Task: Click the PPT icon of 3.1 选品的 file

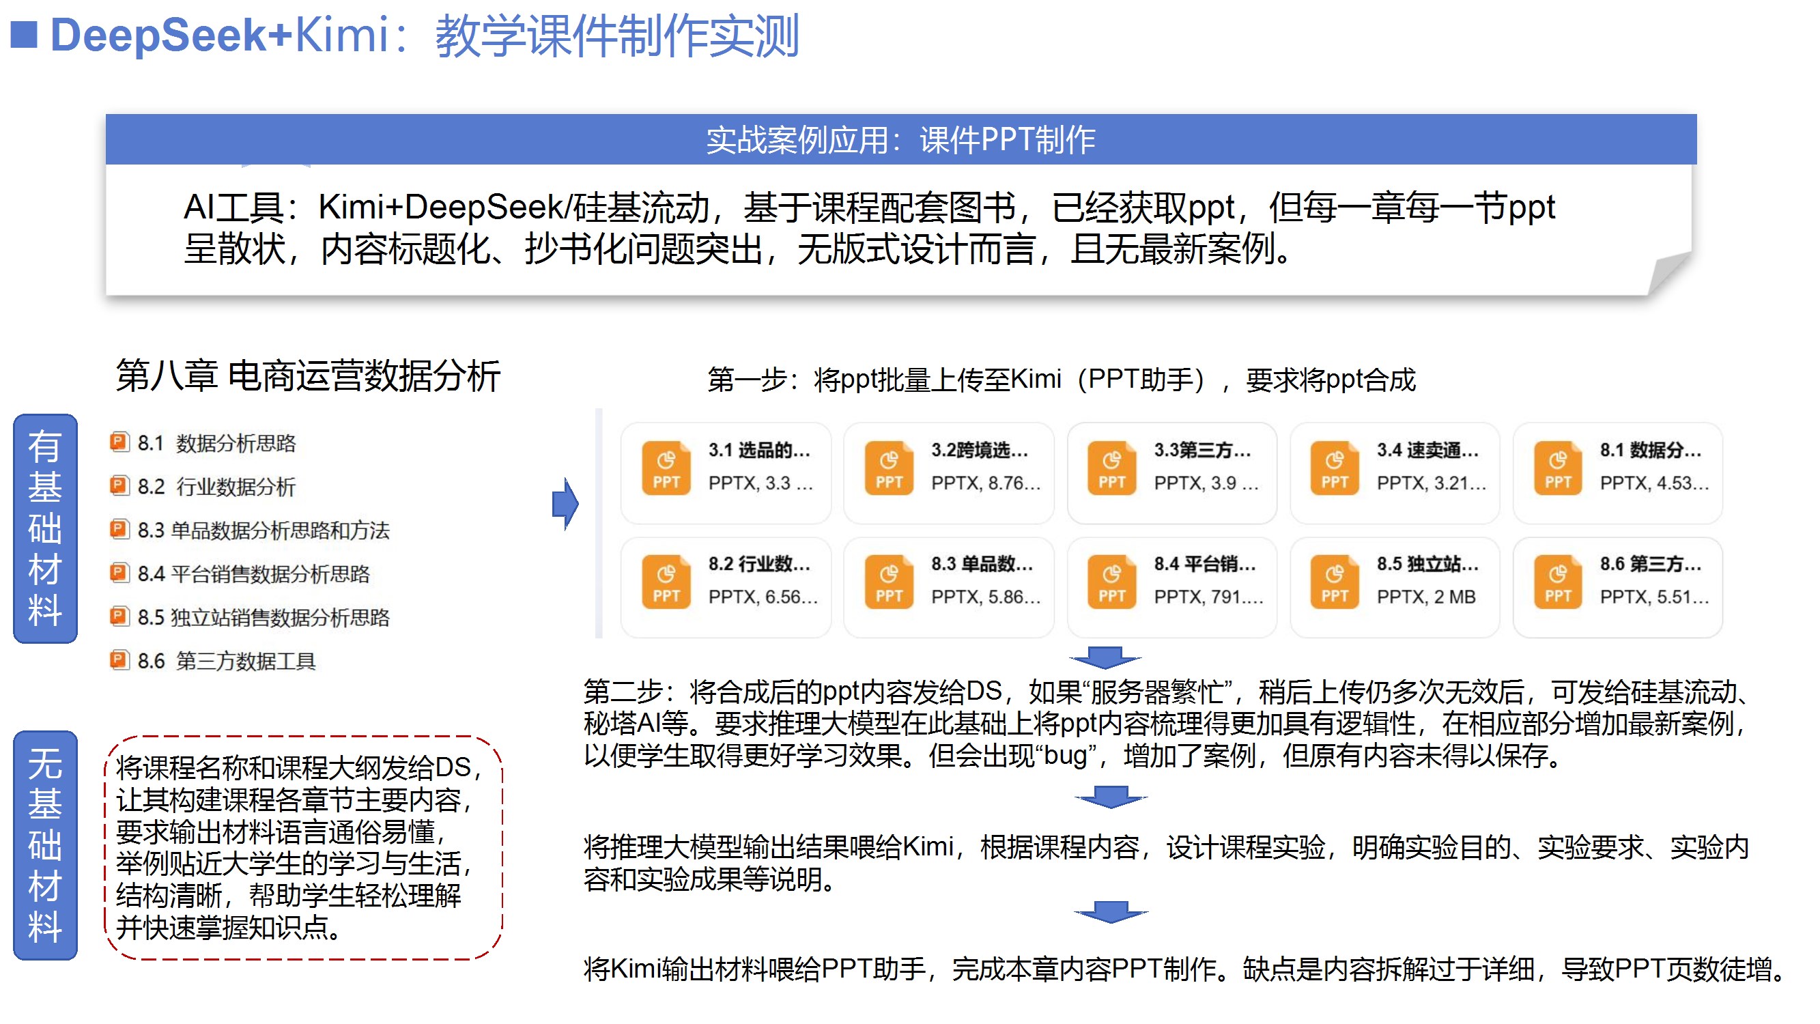Action: tap(666, 468)
